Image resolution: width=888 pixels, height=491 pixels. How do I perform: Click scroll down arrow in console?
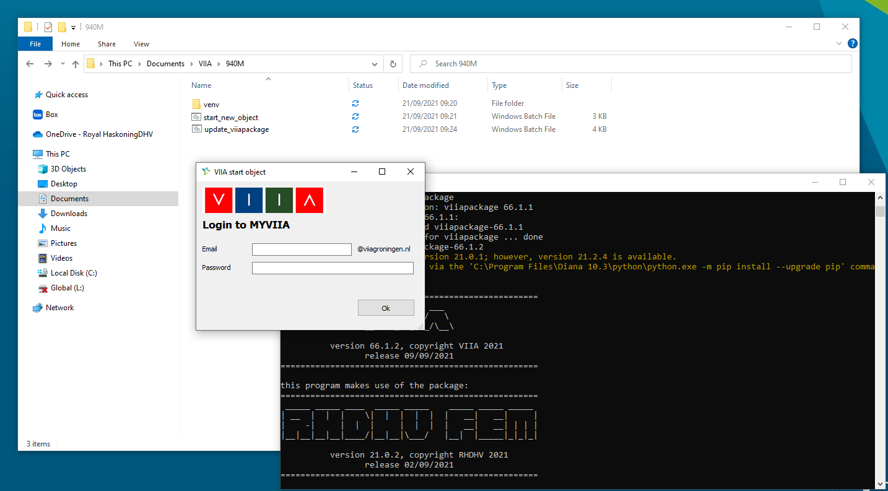[880, 484]
